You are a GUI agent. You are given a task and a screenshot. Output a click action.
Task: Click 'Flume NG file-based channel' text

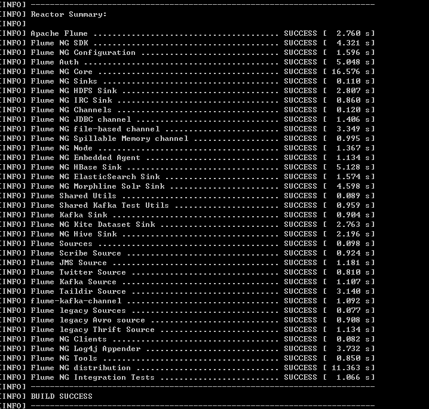95,129
